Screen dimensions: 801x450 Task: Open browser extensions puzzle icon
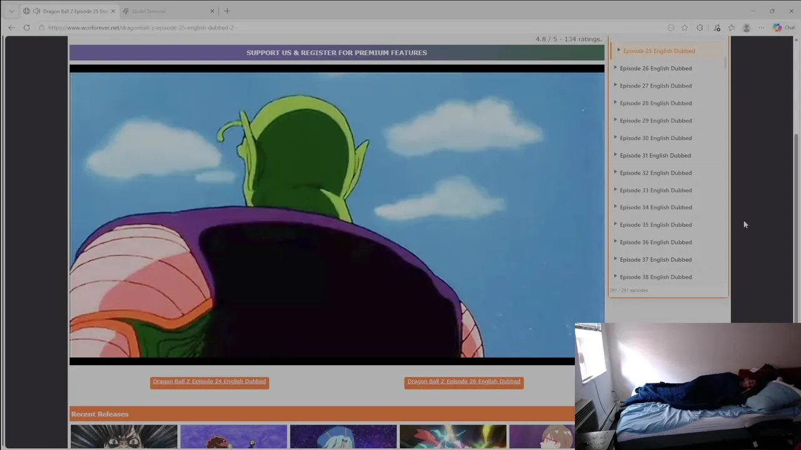(x=700, y=27)
